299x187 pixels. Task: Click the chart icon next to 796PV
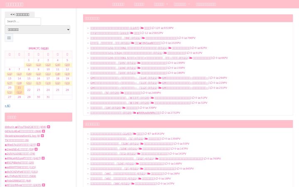point(186,38)
